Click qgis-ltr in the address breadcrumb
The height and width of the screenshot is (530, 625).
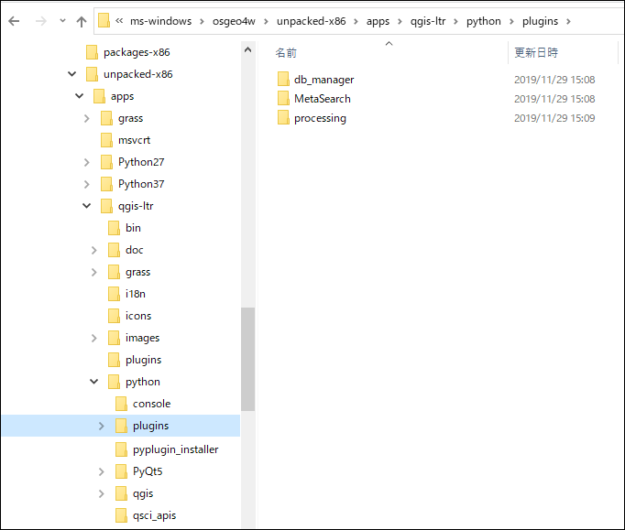427,21
